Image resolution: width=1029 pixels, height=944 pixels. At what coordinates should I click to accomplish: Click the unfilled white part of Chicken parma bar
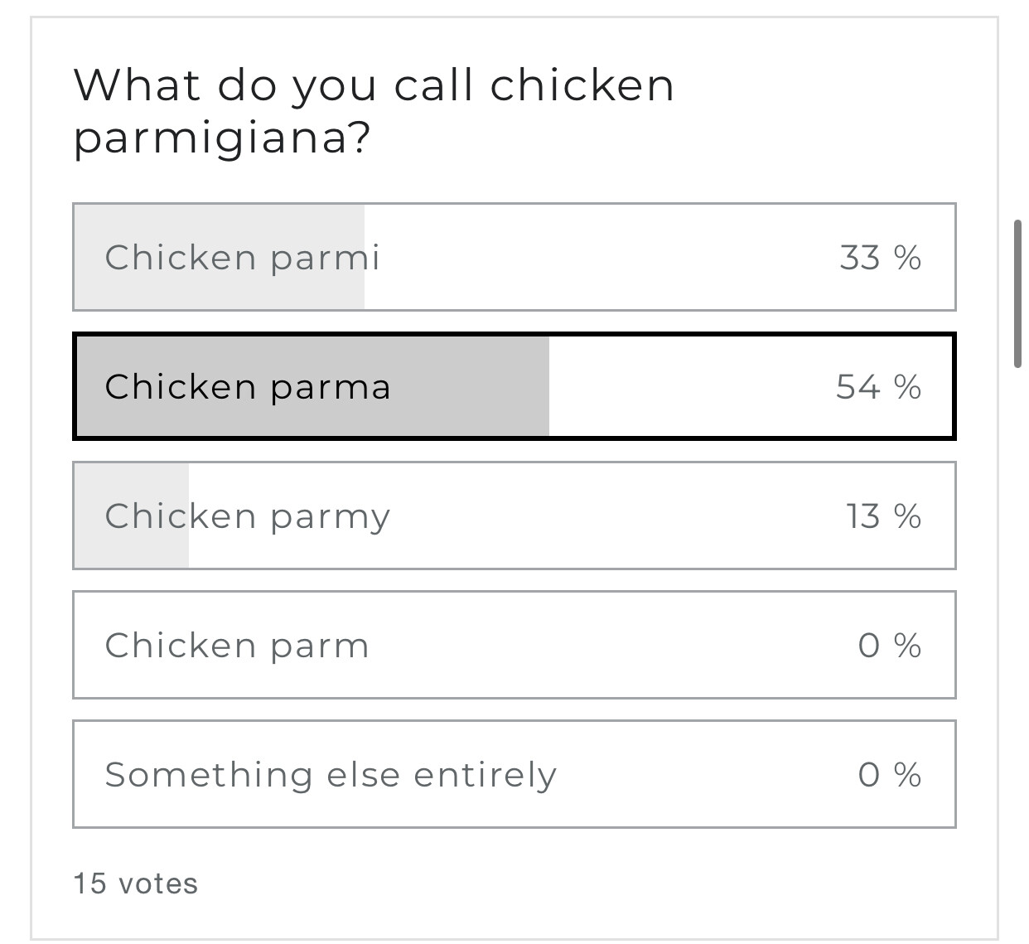point(688,387)
